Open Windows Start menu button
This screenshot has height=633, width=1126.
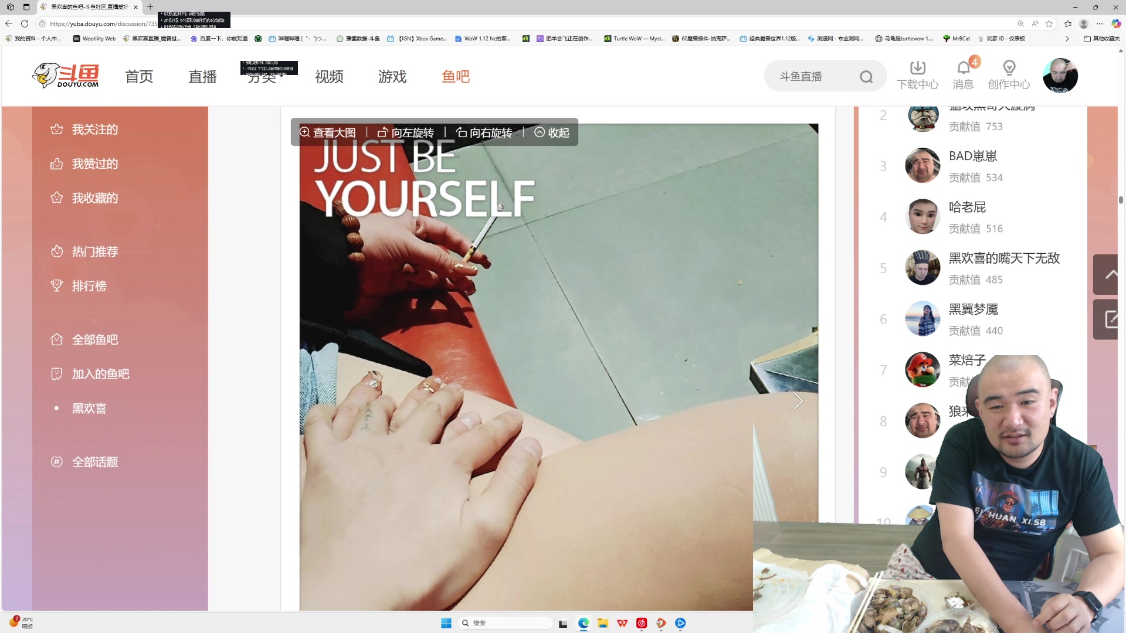446,623
